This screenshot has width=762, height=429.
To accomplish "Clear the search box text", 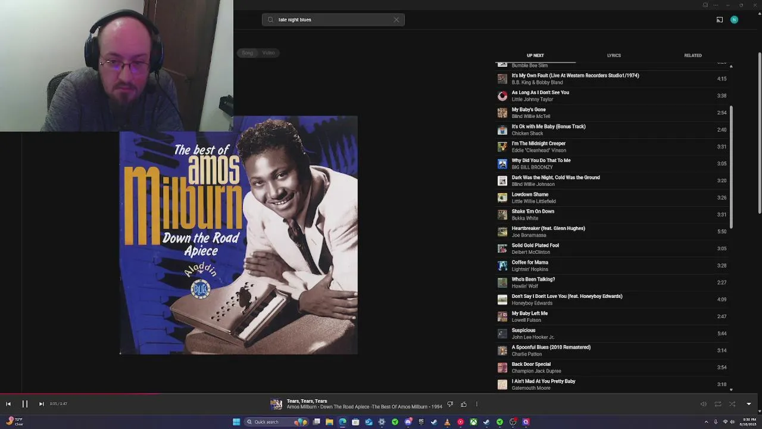I will tap(396, 20).
